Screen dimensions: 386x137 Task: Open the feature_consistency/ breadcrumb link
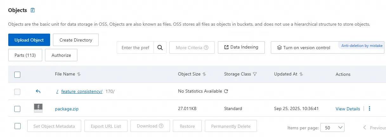click(x=82, y=91)
